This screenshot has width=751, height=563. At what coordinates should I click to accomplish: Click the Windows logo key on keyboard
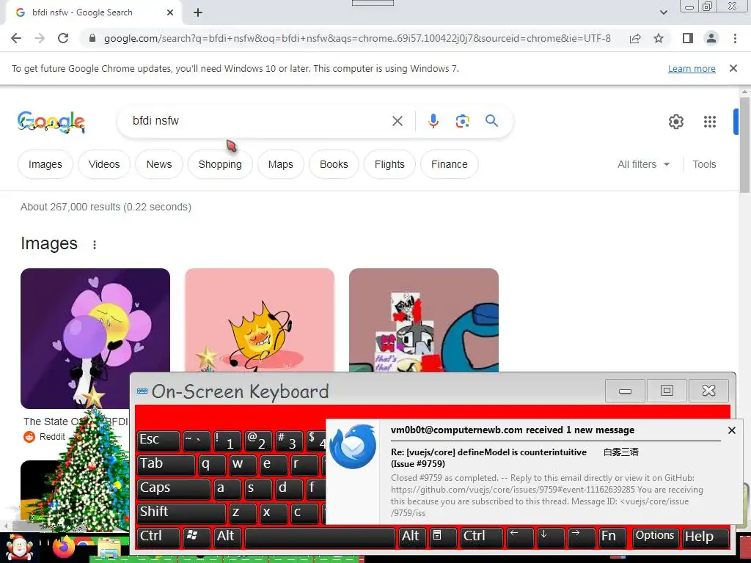click(197, 537)
